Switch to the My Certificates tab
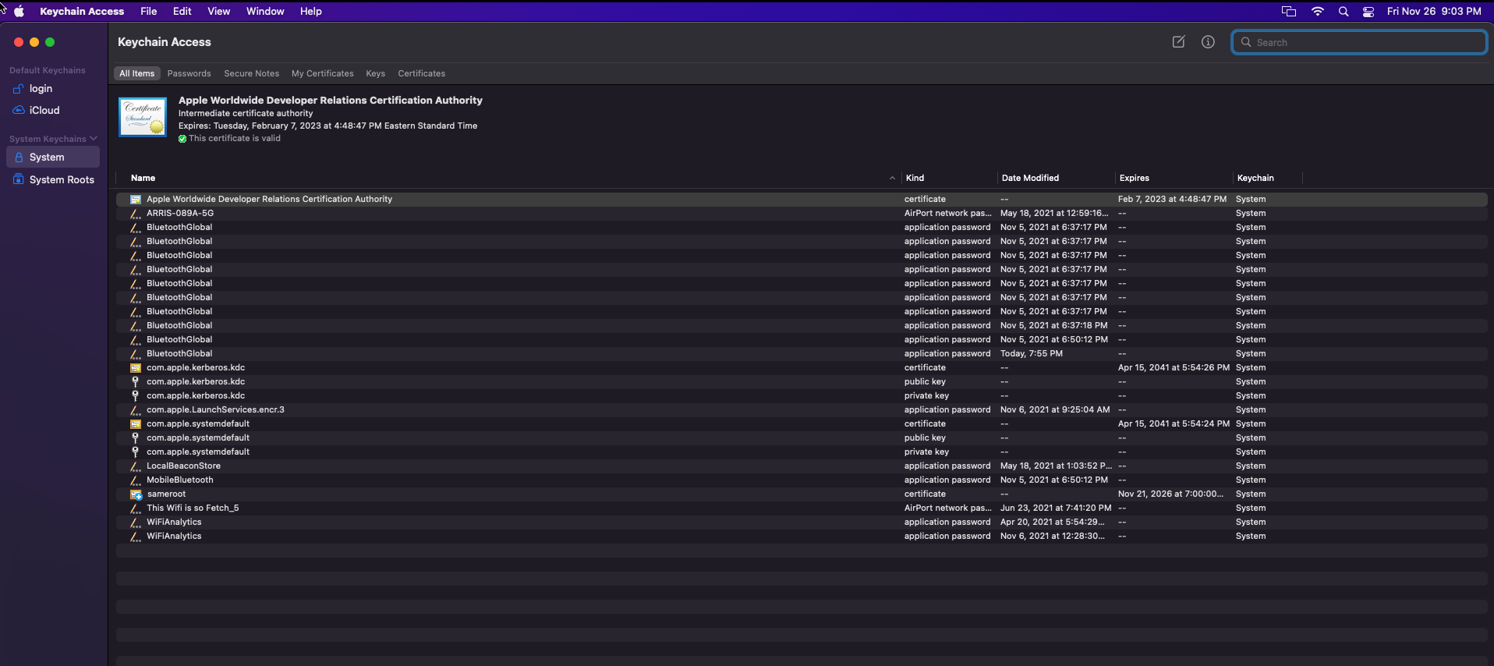The height and width of the screenshot is (666, 1494). pyautogui.click(x=323, y=73)
